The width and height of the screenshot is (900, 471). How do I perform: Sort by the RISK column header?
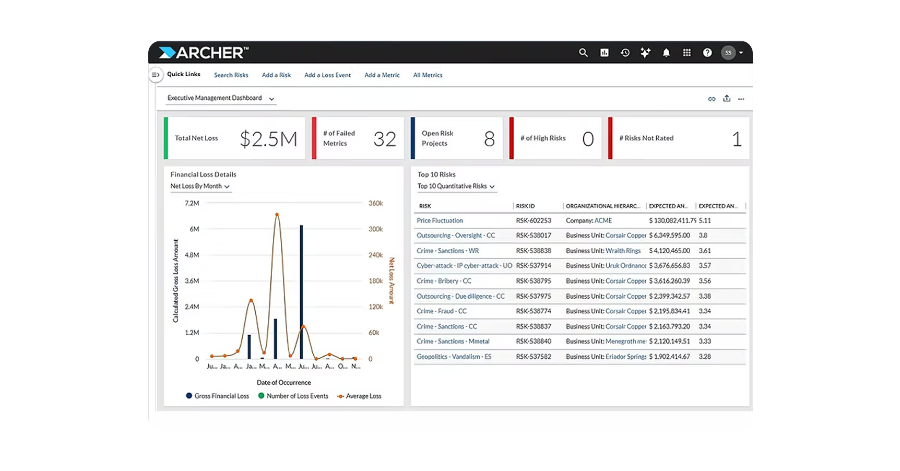point(425,206)
